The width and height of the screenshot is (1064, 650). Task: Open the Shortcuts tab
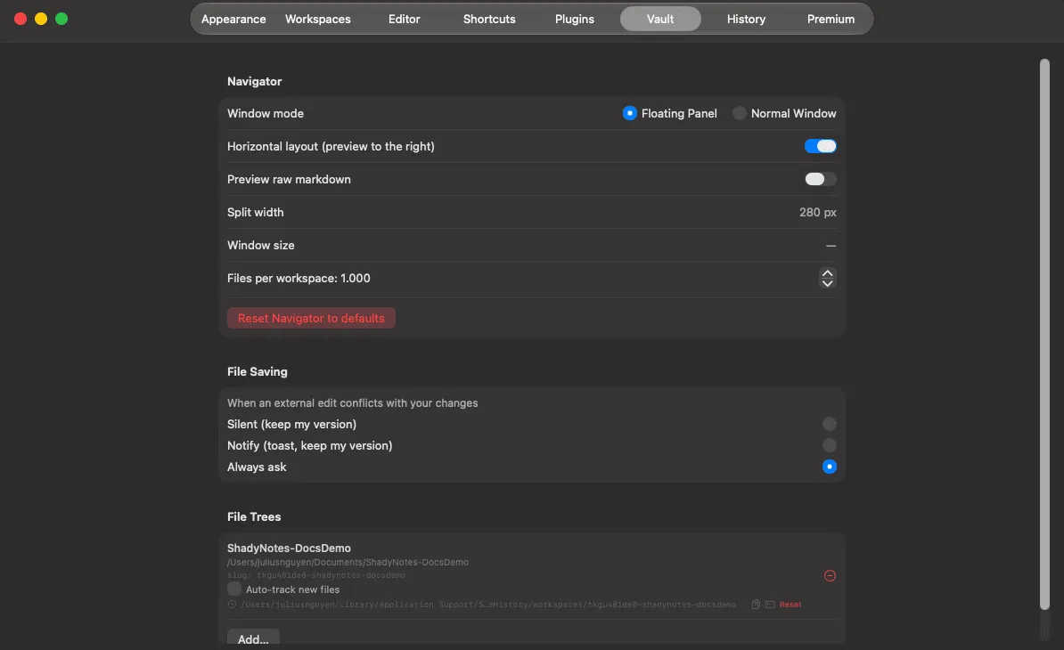point(489,19)
